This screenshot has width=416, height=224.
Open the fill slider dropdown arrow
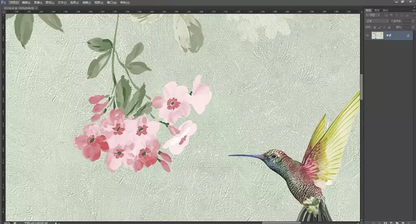pyautogui.click(x=413, y=27)
